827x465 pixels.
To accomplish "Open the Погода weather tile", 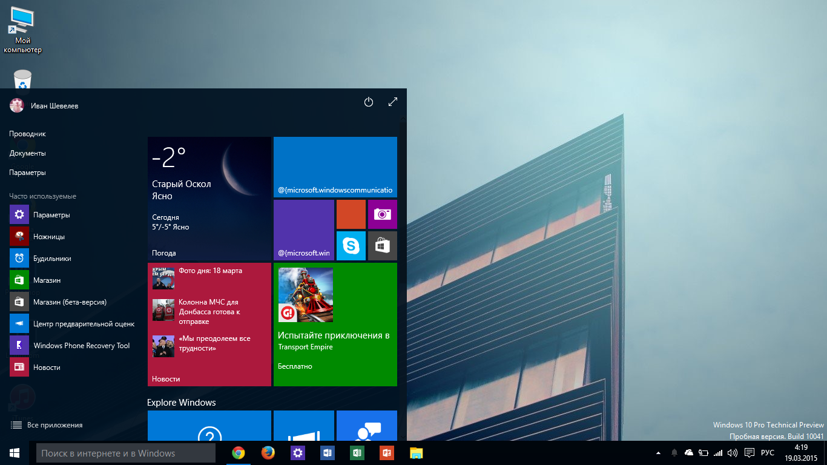I will pos(209,199).
